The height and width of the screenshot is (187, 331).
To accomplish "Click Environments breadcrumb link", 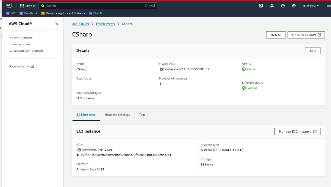I will coord(105,24).
